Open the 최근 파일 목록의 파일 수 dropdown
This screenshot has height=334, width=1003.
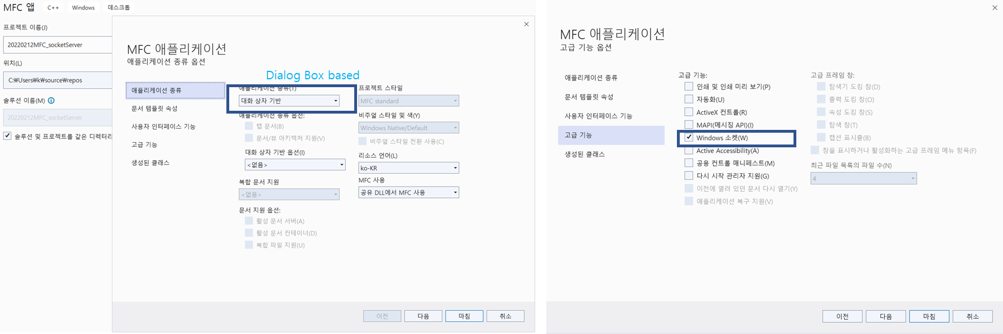click(864, 178)
